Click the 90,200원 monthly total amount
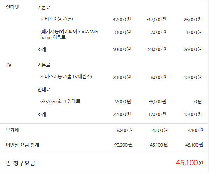The image size is (209, 173). [123, 145]
